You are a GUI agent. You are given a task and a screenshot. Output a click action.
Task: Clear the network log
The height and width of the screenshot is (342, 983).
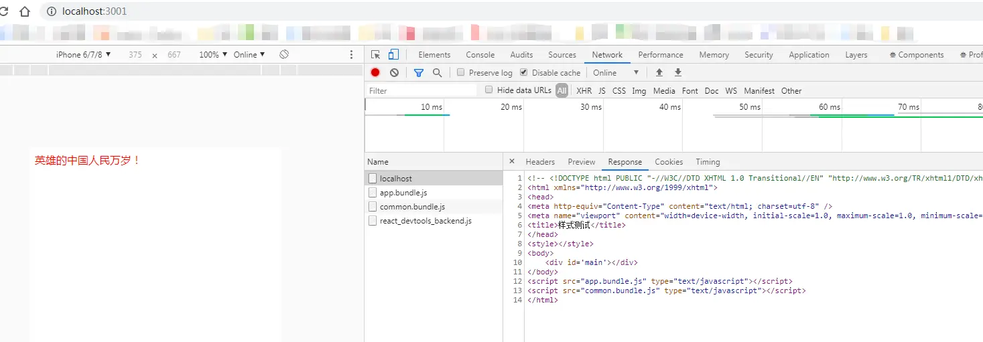click(394, 72)
